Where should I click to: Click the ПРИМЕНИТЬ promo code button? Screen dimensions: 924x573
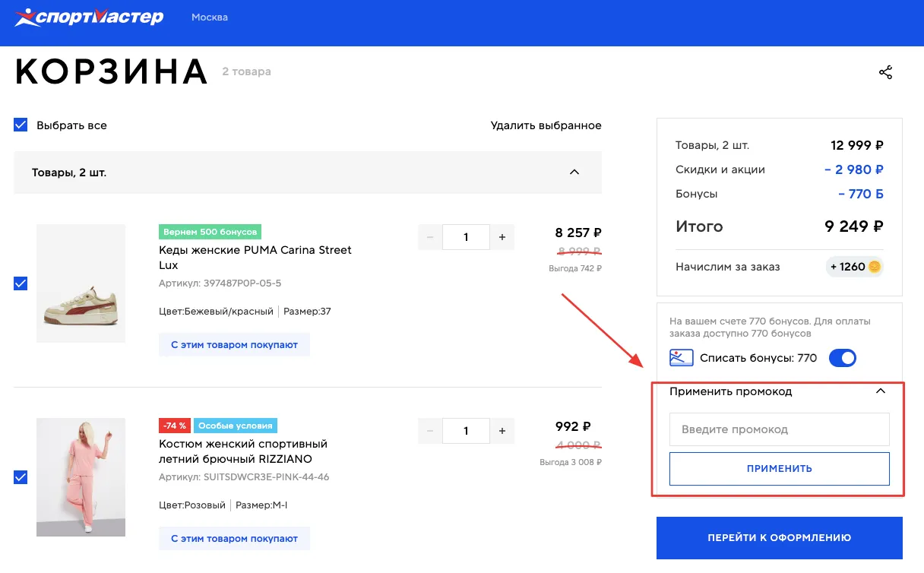click(x=779, y=469)
